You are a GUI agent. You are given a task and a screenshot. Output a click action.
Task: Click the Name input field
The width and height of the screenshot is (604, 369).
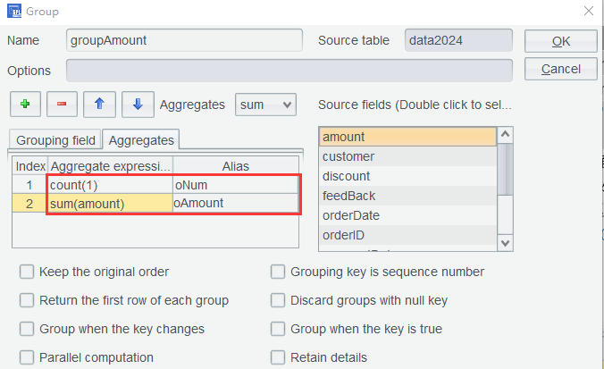(184, 40)
